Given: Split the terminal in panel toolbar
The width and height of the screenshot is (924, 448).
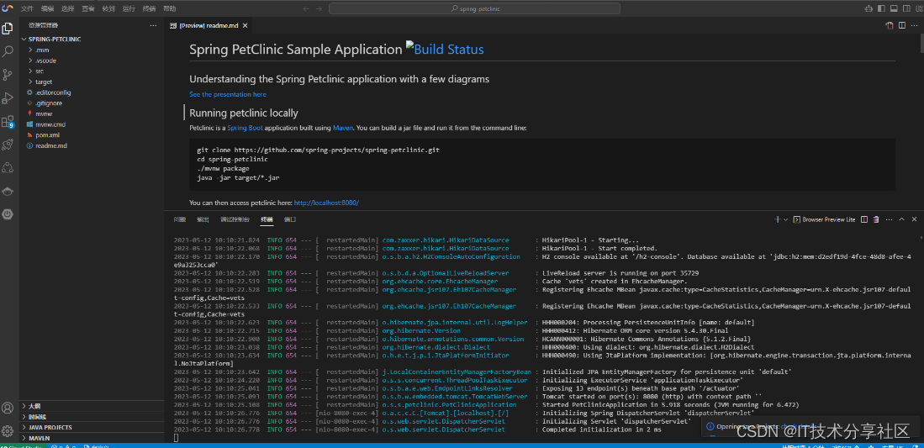Looking at the screenshot, I should pos(864,219).
